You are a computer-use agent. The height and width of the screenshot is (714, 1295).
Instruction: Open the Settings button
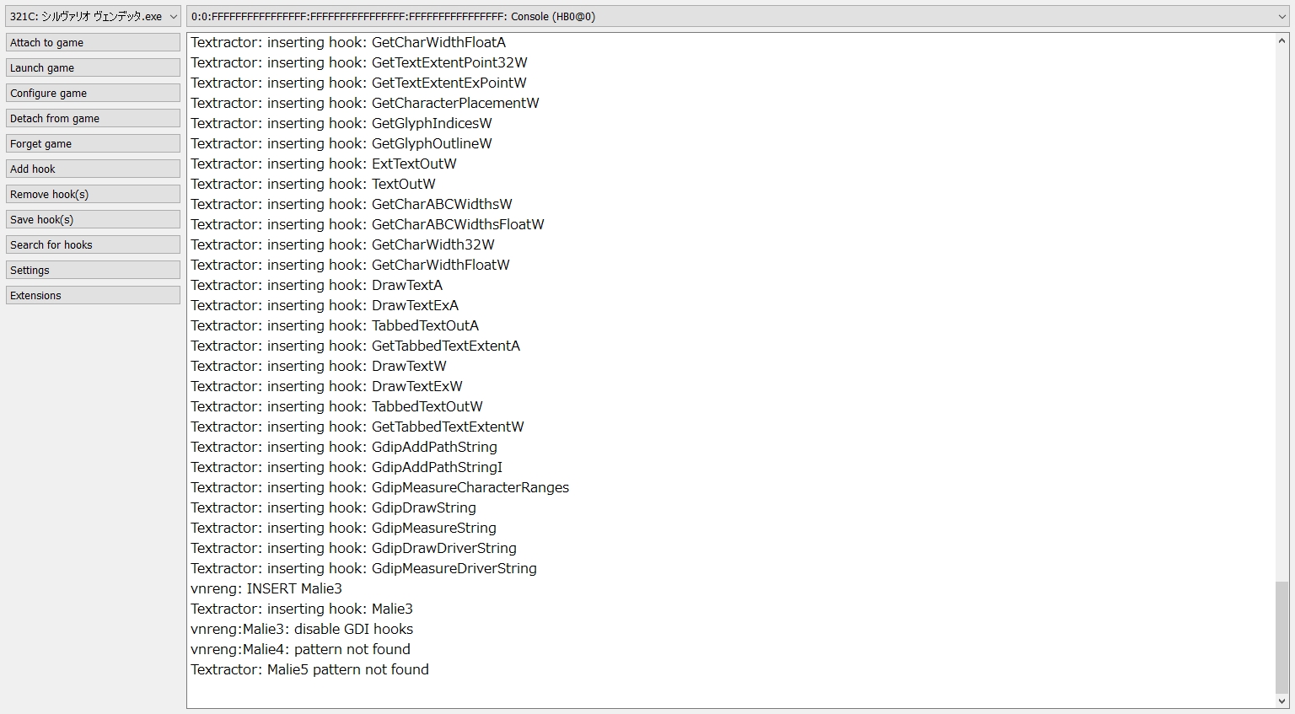(x=93, y=270)
